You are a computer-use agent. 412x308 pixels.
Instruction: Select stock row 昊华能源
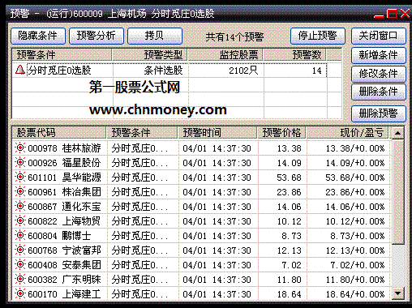(x=202, y=178)
